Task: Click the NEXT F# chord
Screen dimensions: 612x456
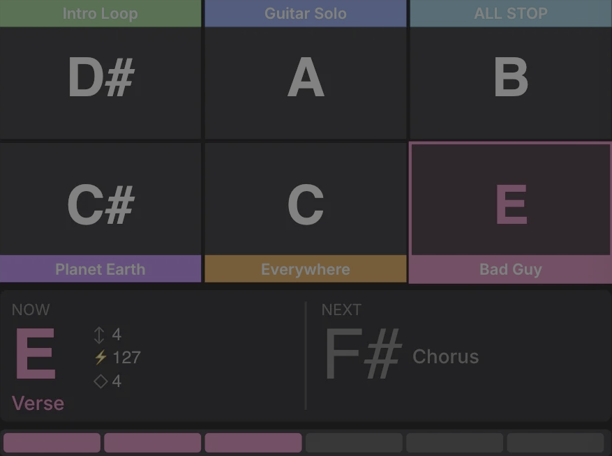Action: coord(363,354)
